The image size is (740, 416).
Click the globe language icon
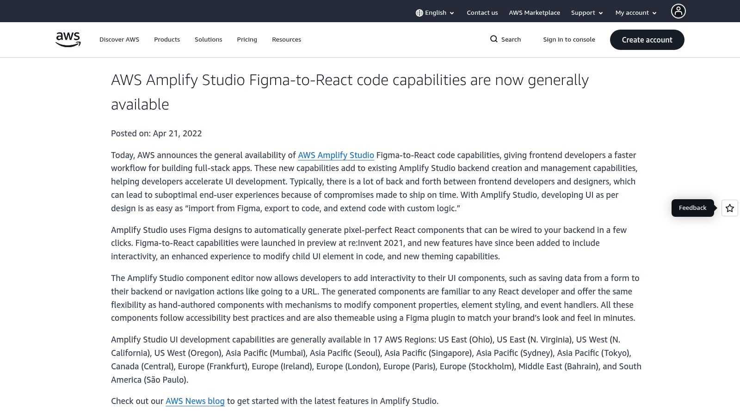coord(420,12)
